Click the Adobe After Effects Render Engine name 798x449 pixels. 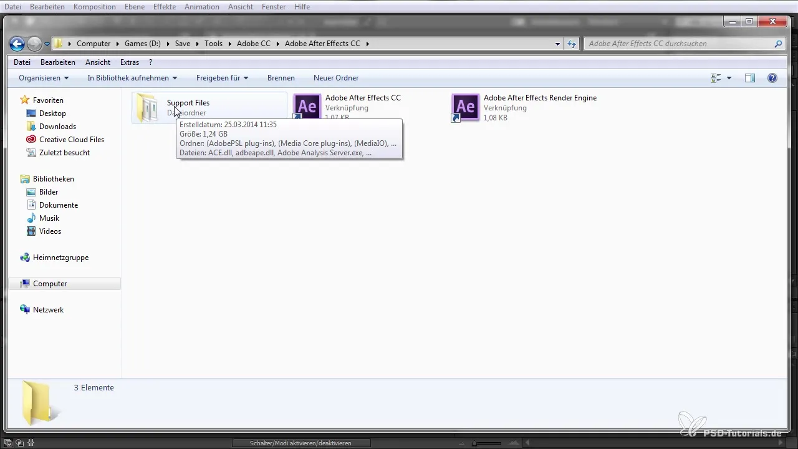[x=540, y=98]
